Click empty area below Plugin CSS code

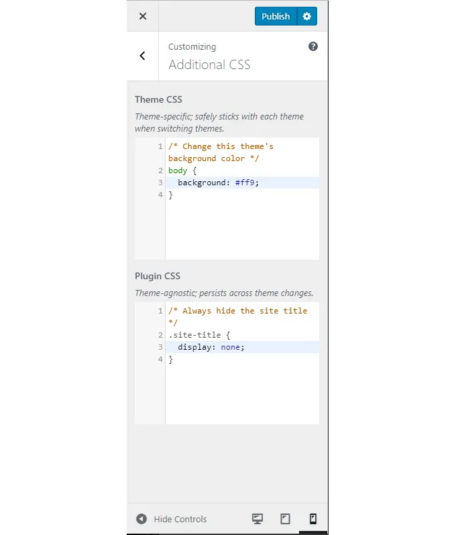[x=241, y=396]
